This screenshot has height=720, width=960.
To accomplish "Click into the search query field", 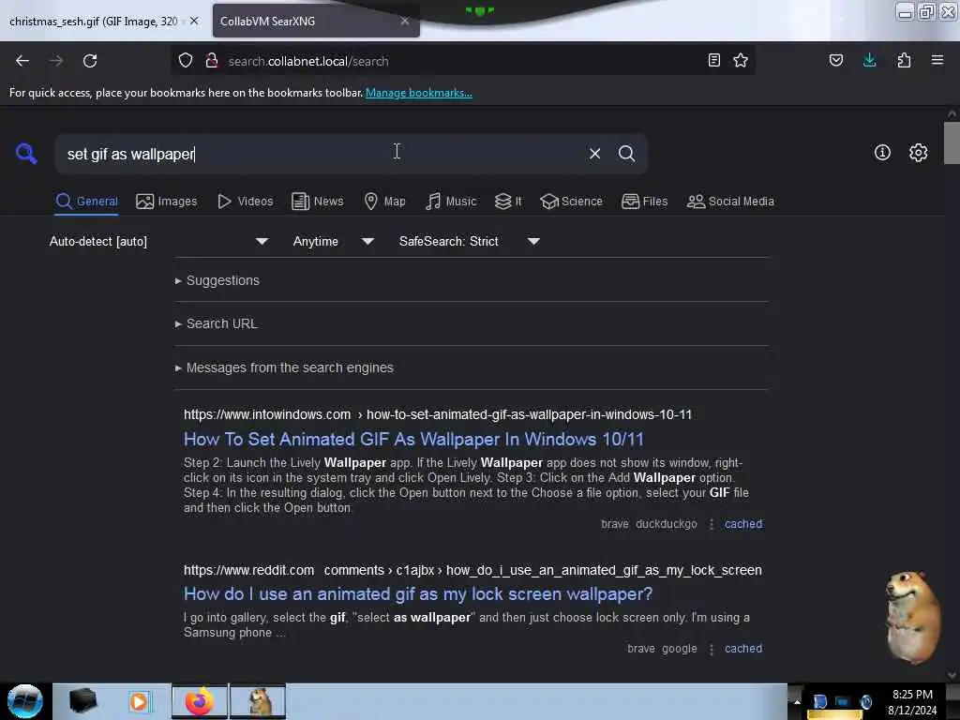I will pos(319,154).
